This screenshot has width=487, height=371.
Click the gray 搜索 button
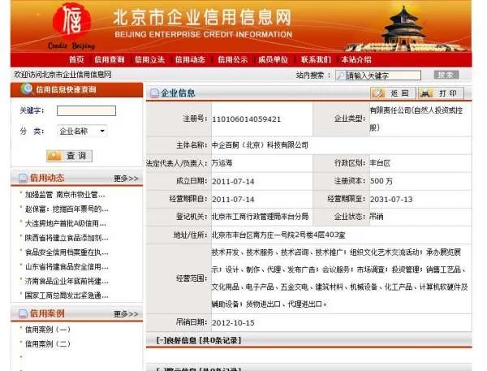(446, 75)
